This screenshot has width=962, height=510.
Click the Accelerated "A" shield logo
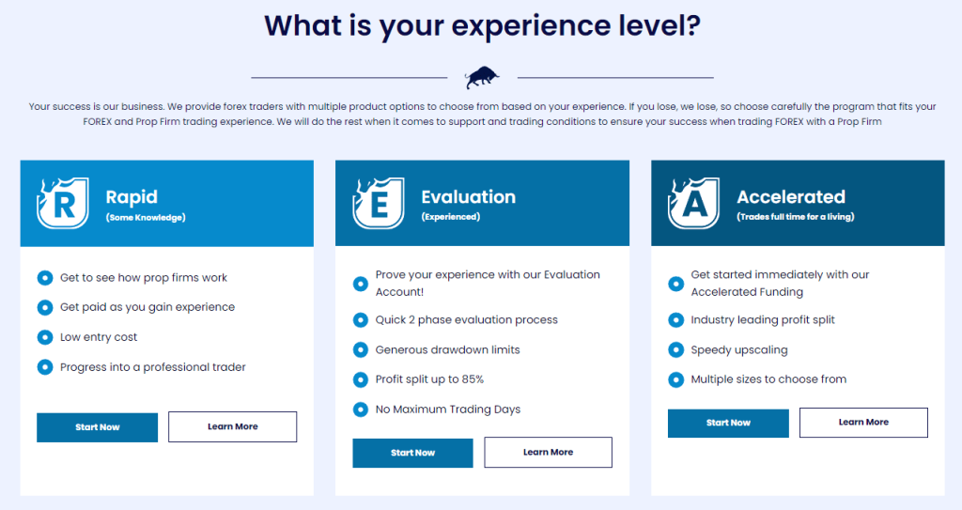(694, 203)
